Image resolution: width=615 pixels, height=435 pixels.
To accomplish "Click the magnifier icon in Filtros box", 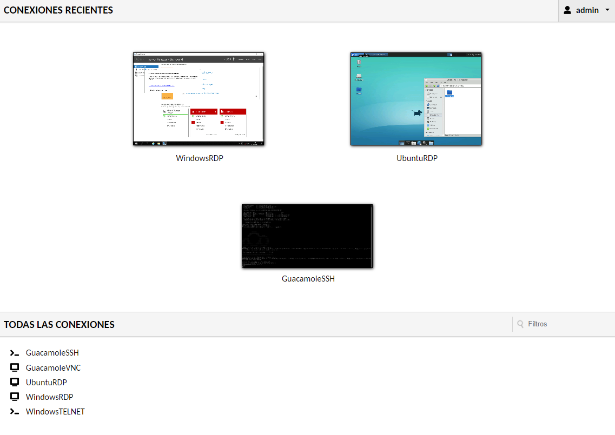I will point(520,324).
